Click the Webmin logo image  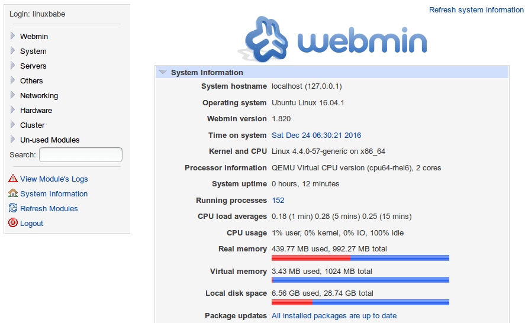(x=336, y=39)
